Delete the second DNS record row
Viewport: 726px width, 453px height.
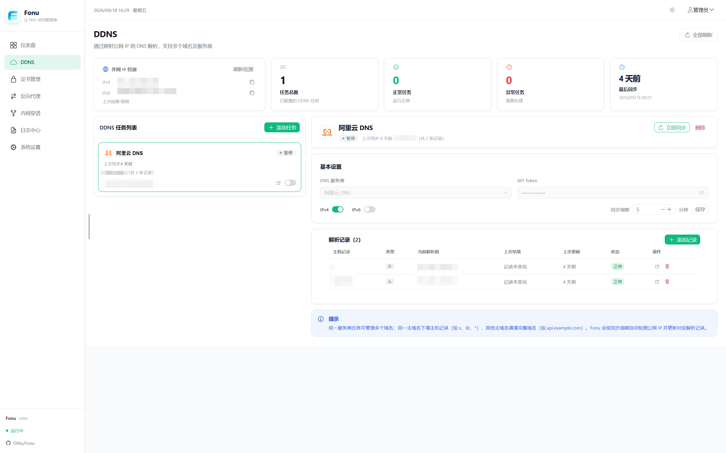pos(667,282)
